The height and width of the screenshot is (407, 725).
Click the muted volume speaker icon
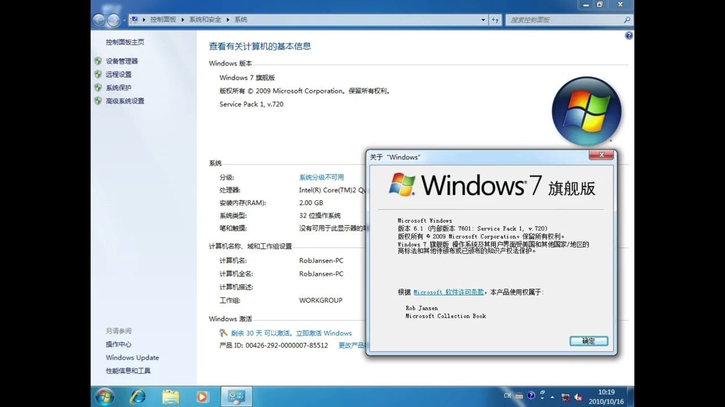click(x=578, y=397)
